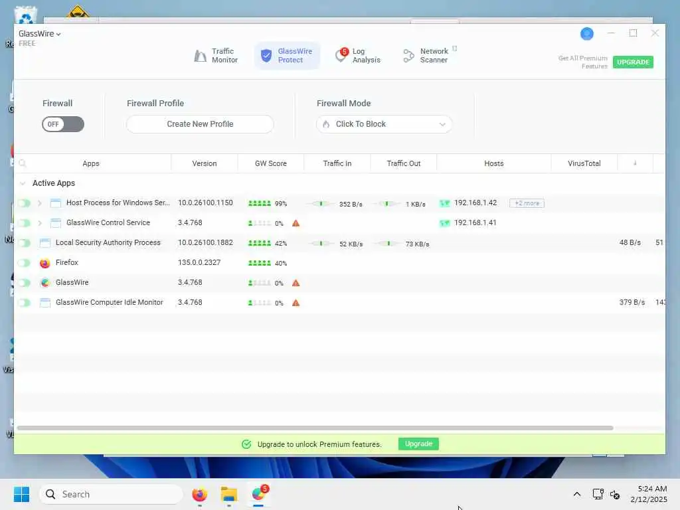Viewport: 680px width, 510px height.
Task: Click the taskbar Search box
Action: 111,494
